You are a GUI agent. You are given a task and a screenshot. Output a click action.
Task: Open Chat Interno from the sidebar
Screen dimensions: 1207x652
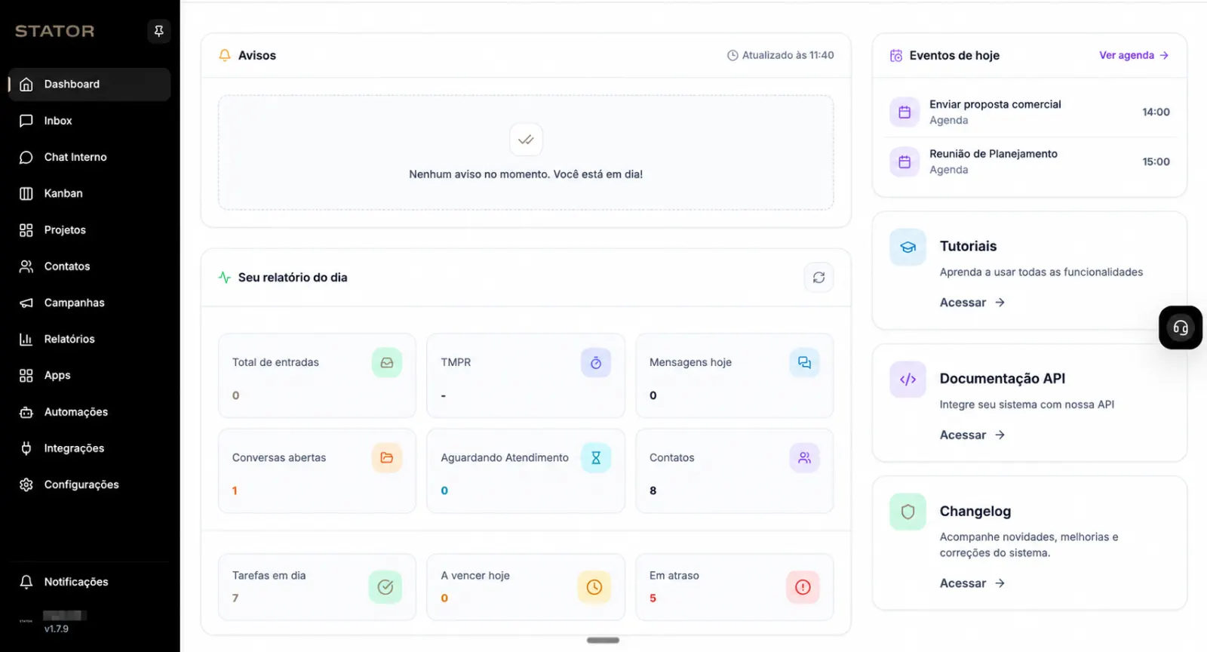(x=90, y=157)
